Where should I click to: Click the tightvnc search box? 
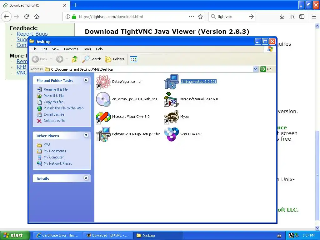[x=232, y=17]
